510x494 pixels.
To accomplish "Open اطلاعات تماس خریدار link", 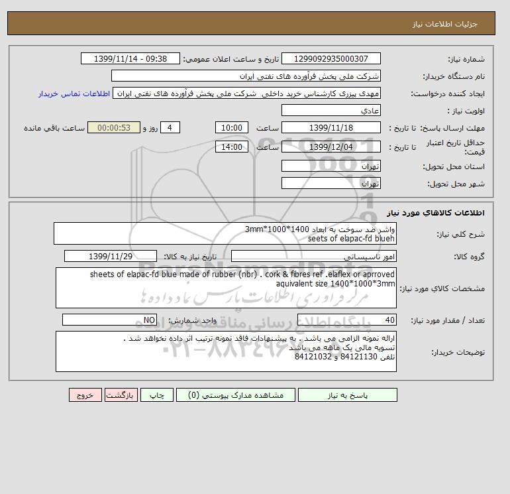I will coord(74,93).
